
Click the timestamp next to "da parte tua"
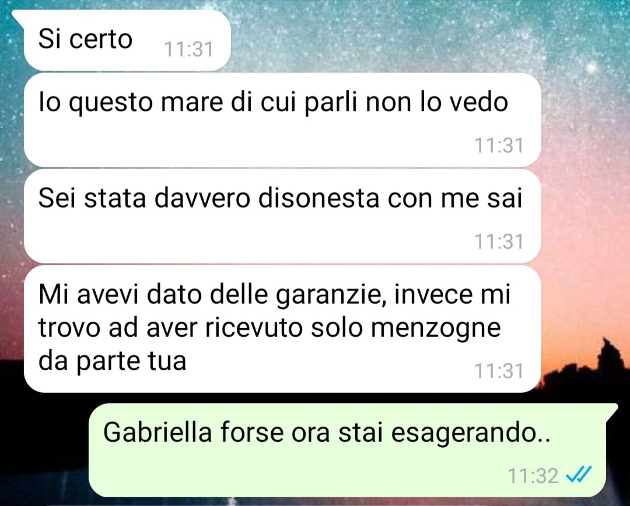point(499,371)
